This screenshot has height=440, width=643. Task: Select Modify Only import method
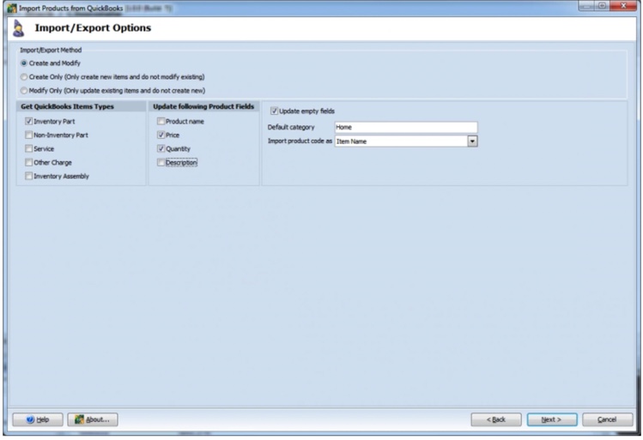point(24,91)
